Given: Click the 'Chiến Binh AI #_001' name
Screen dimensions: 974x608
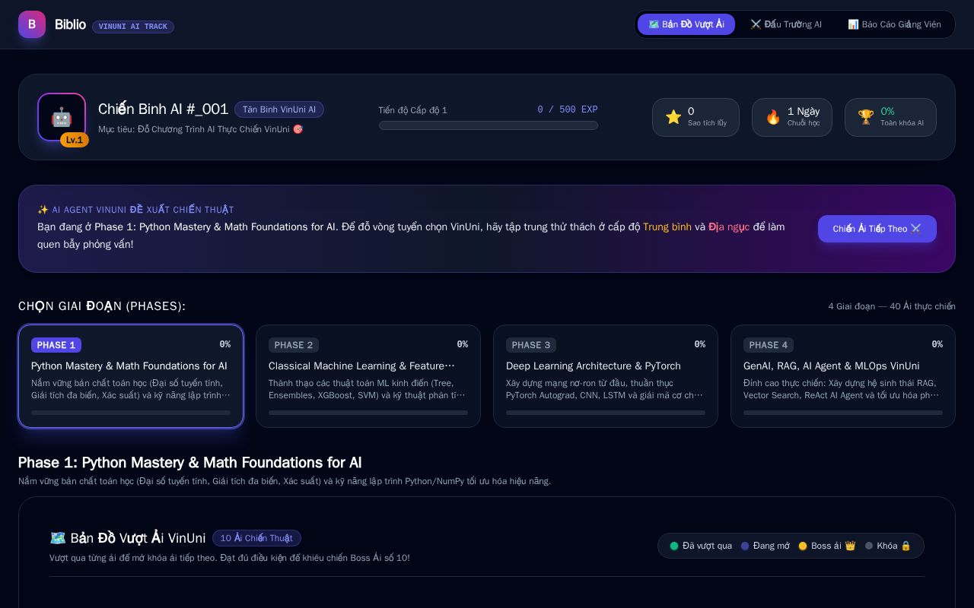Looking at the screenshot, I should pos(163,109).
